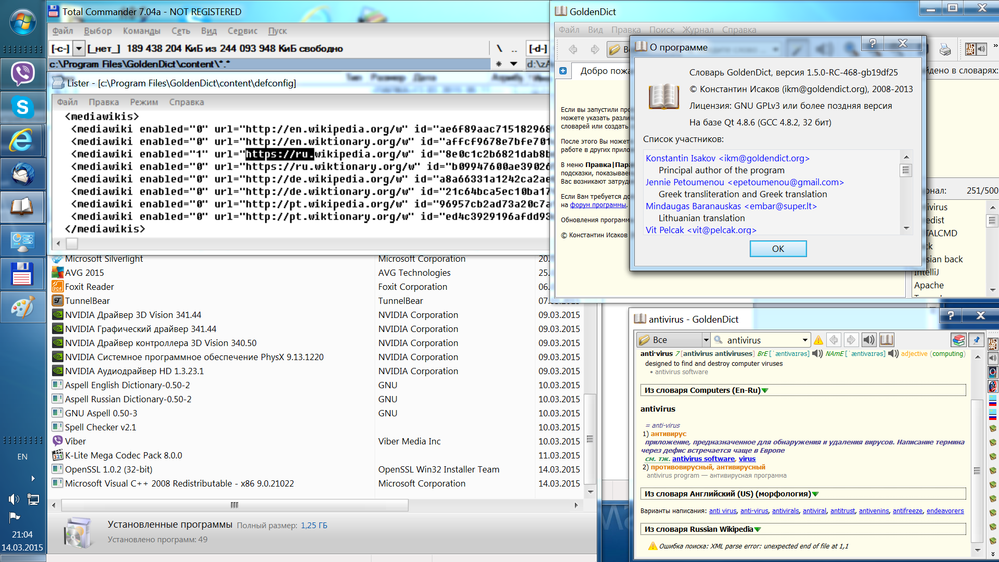Play the NAmE pronunciation of antivirus
999x562 pixels.
pos(893,354)
